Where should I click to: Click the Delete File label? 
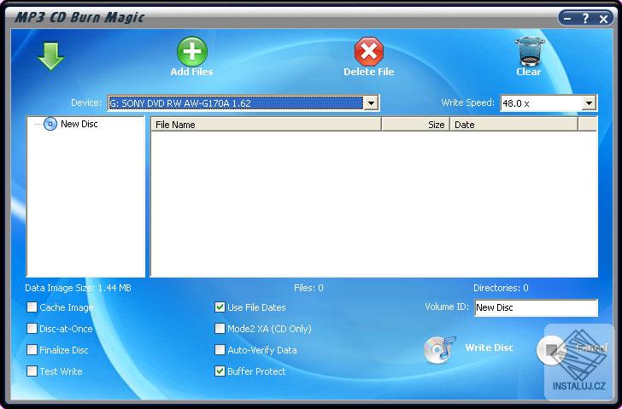pos(369,72)
